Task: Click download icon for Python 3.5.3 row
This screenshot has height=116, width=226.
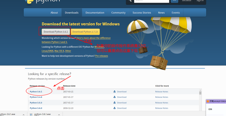Action: (x=115, y=103)
